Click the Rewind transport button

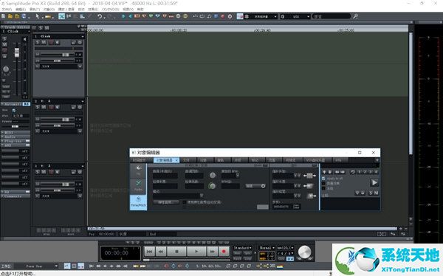[161, 251]
